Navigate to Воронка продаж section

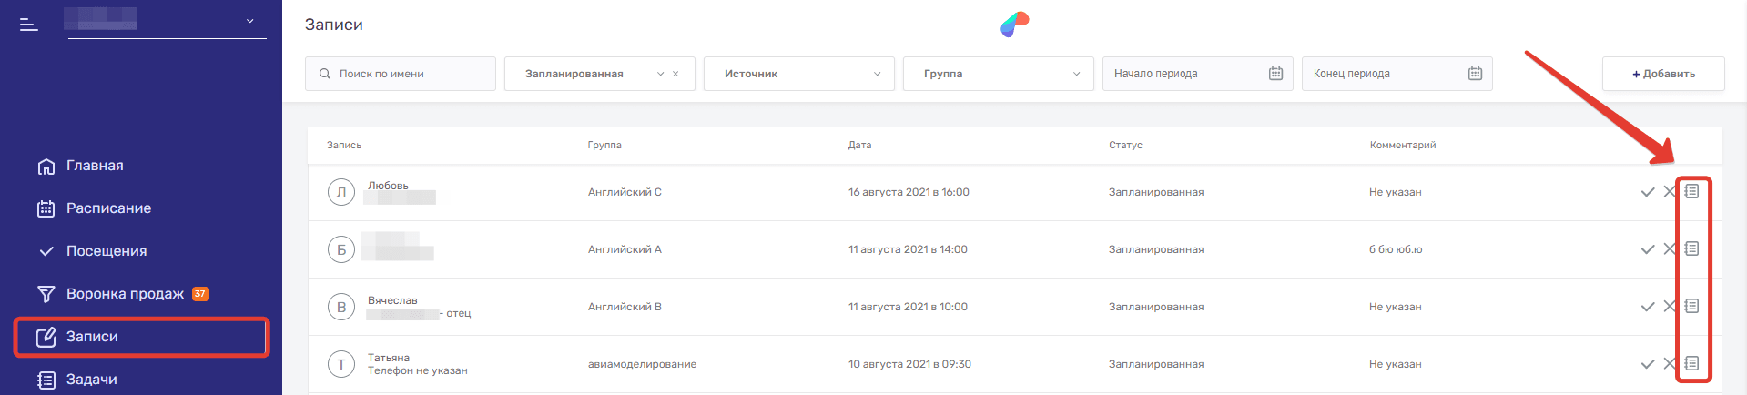coord(125,294)
